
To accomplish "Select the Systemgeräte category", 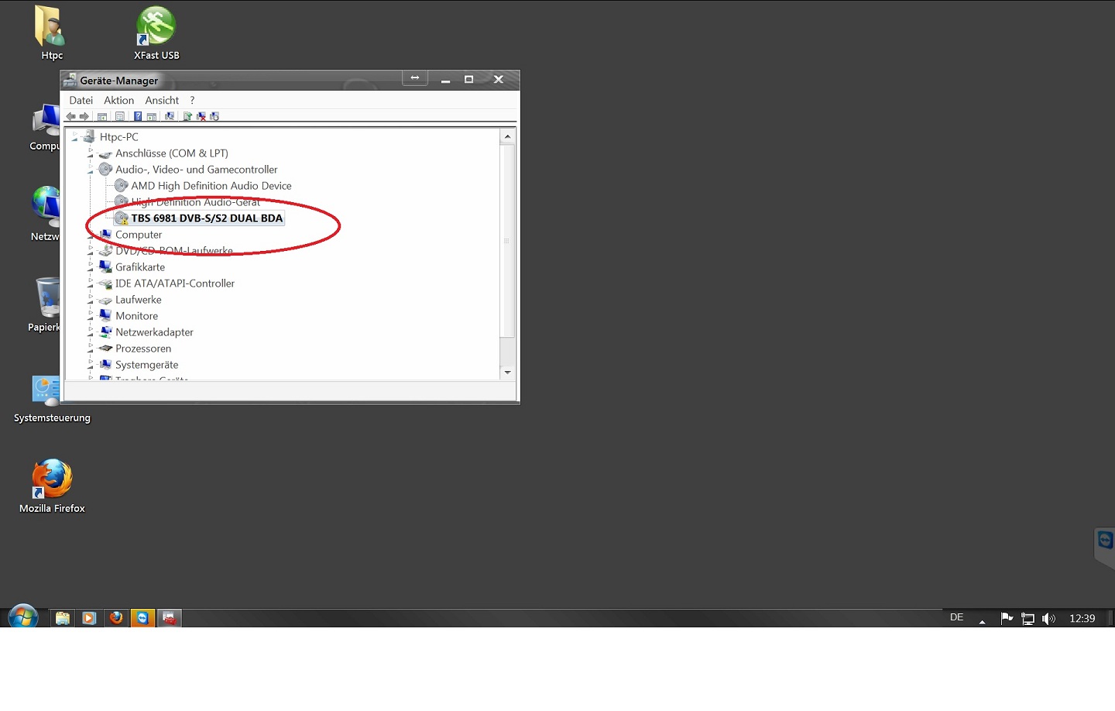I will pos(146,365).
